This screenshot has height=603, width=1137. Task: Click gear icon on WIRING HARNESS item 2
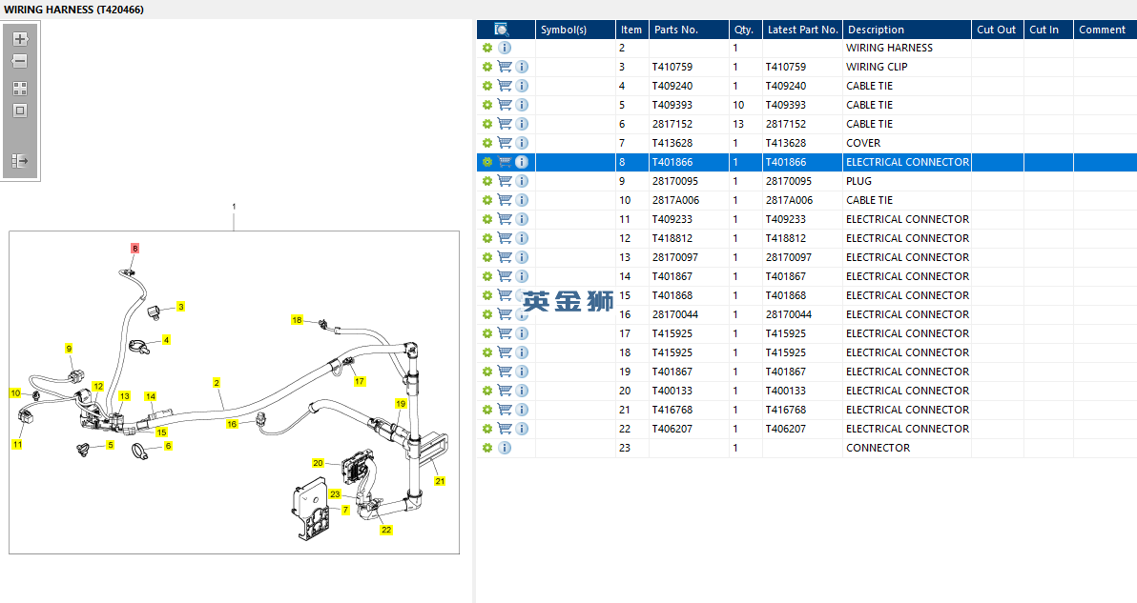(487, 48)
